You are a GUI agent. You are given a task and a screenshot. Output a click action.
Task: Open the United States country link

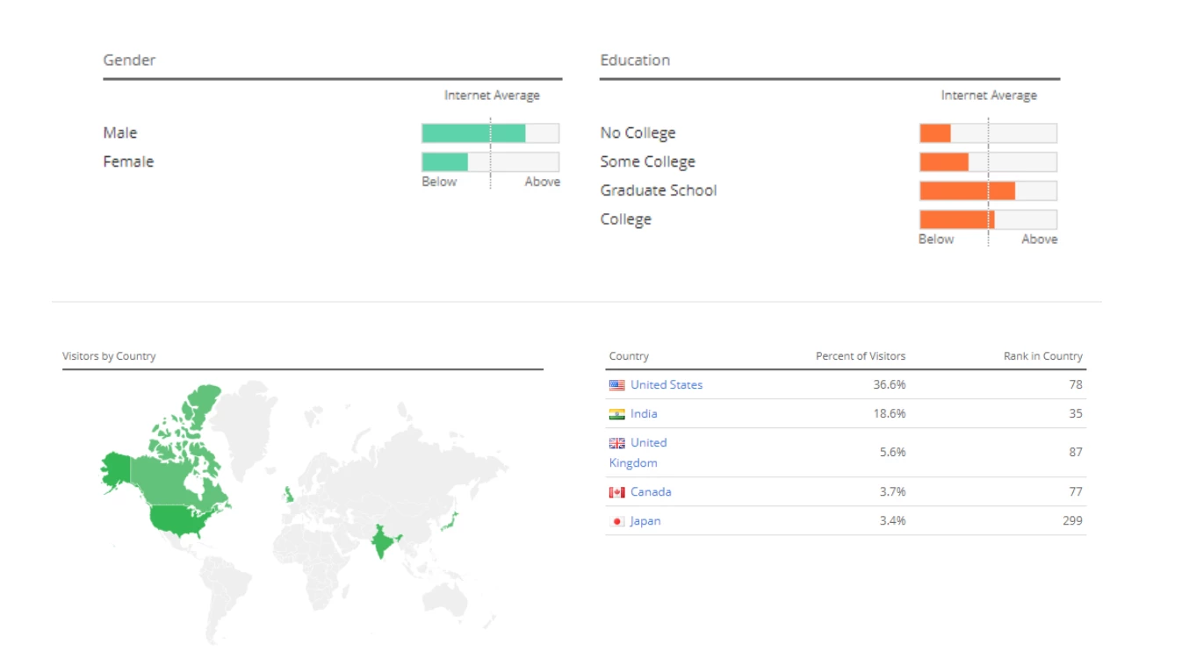(666, 385)
